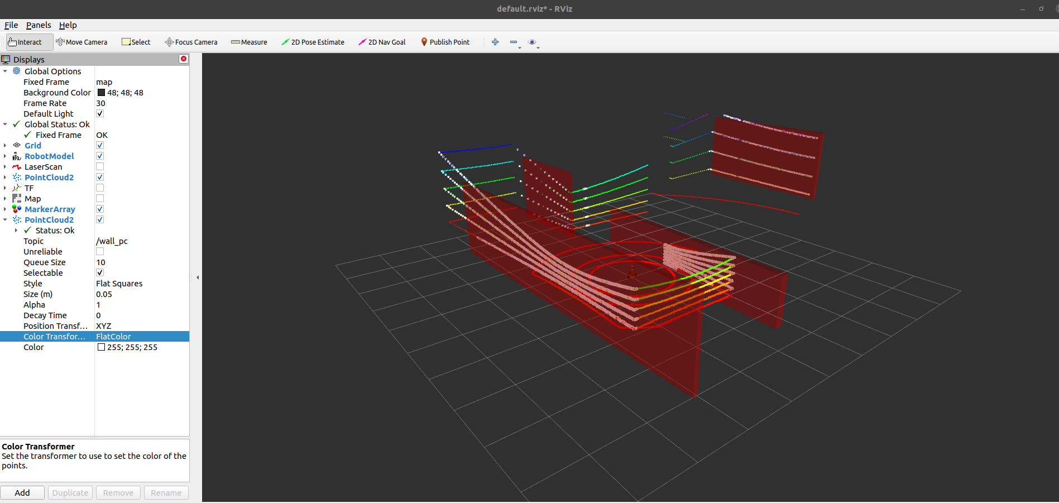Collapse the Global Options section
The image size is (1059, 503).
(x=5, y=71)
